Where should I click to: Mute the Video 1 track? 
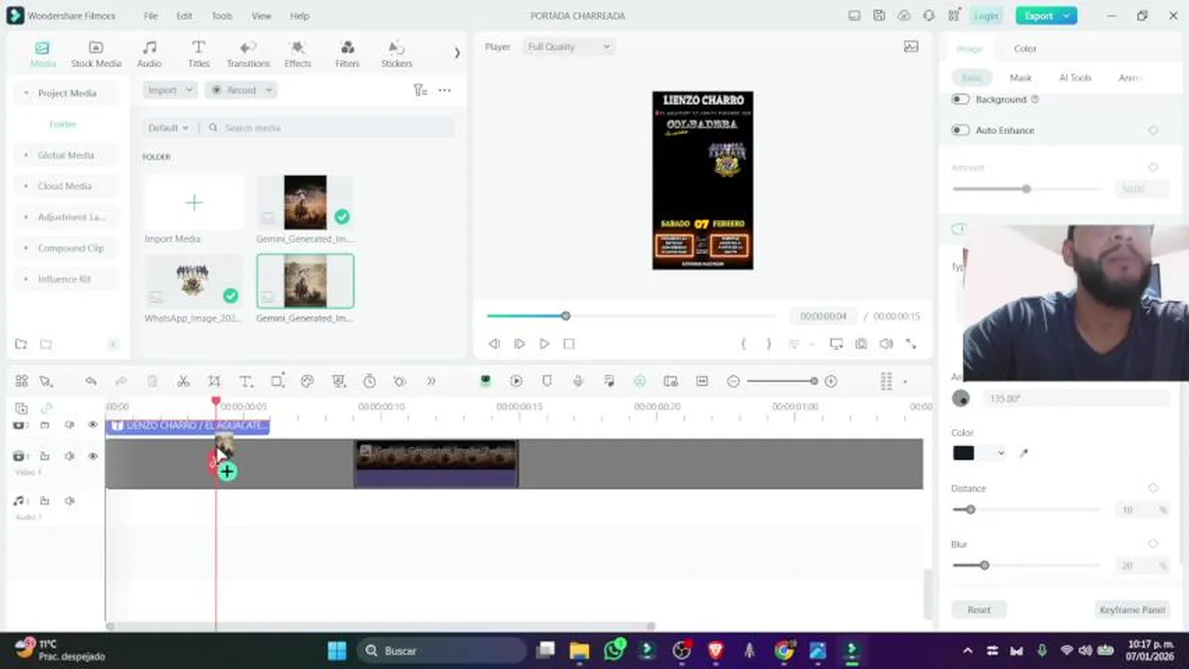[69, 456]
